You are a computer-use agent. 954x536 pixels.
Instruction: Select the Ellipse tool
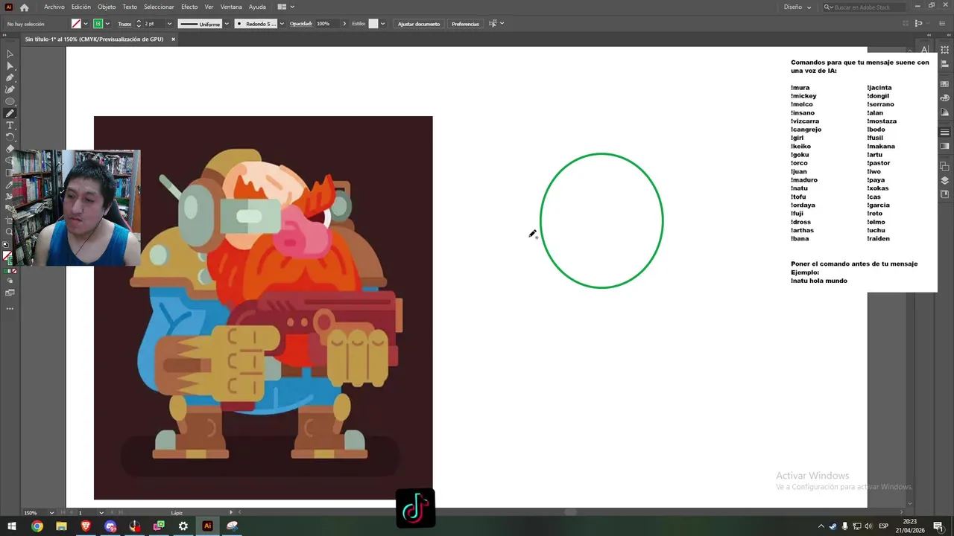(10, 101)
